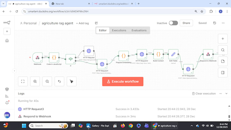Open the n8n logo home icon

tap(7, 22)
